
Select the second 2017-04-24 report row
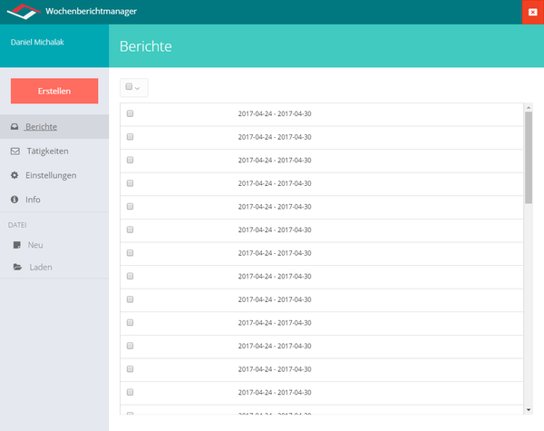coord(322,137)
